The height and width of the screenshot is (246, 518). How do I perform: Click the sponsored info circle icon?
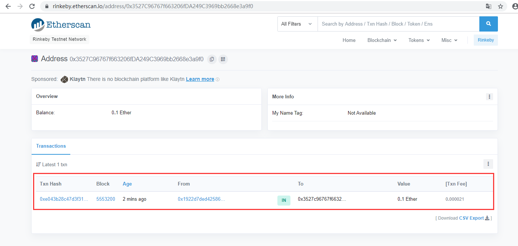coord(218,79)
